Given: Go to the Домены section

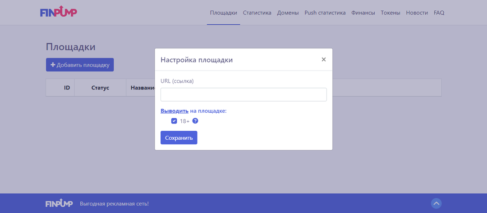Looking at the screenshot, I should 288,13.
